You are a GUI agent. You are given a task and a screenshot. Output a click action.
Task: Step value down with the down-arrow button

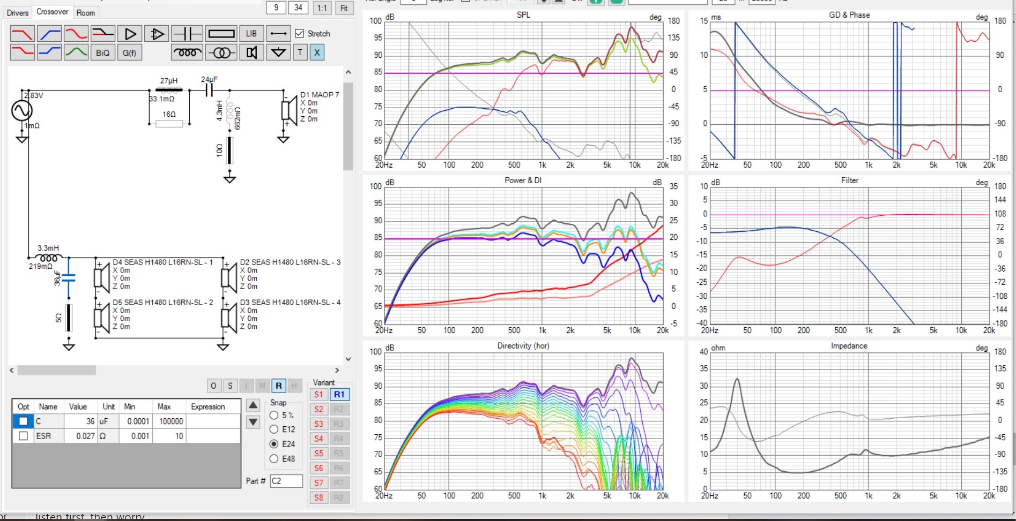(x=253, y=422)
